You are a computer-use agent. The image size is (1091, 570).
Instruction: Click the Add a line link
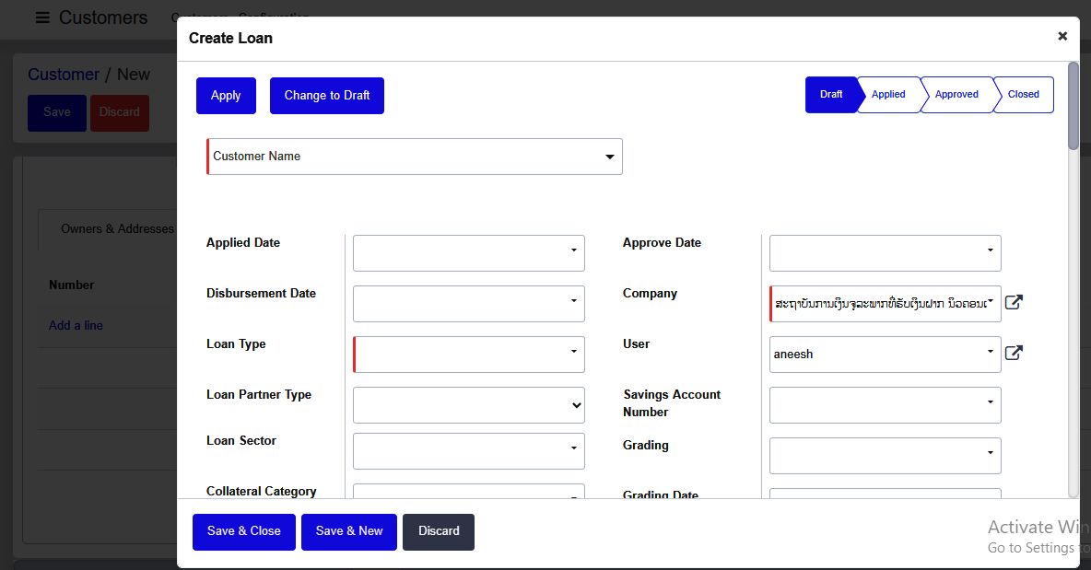(x=76, y=325)
